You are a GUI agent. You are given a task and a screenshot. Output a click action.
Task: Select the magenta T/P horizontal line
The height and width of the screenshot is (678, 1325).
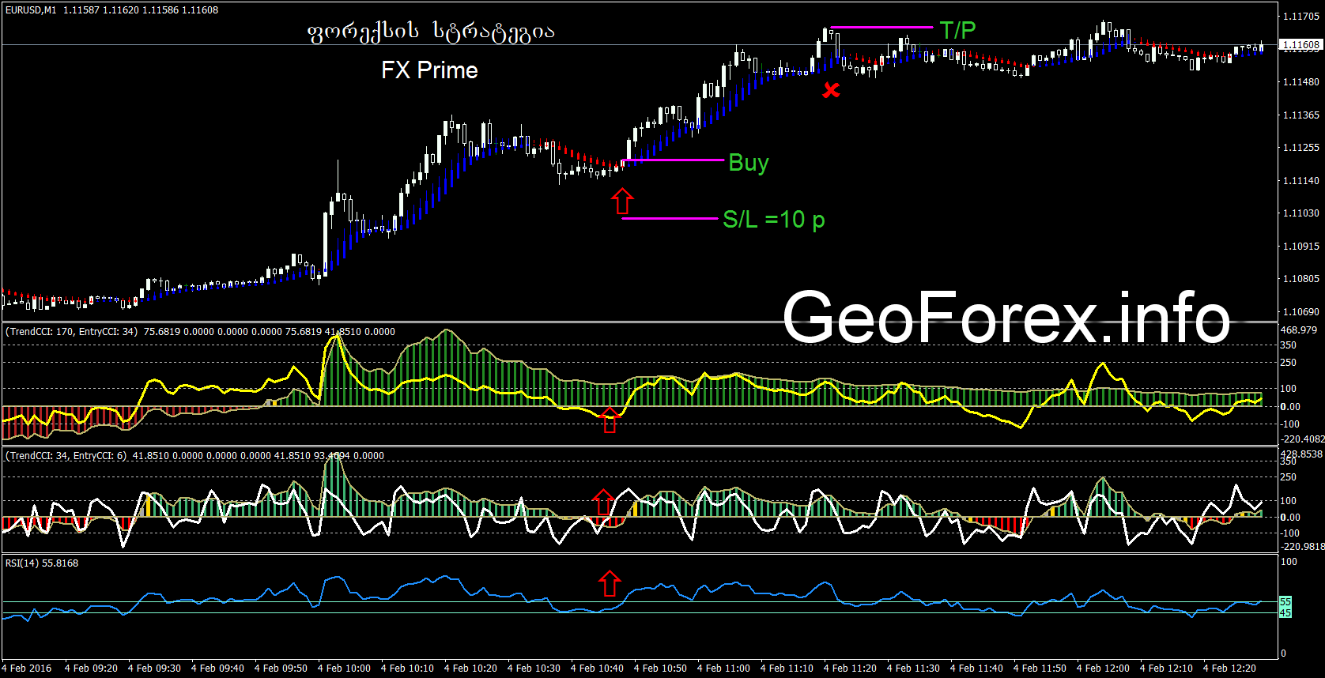881,28
